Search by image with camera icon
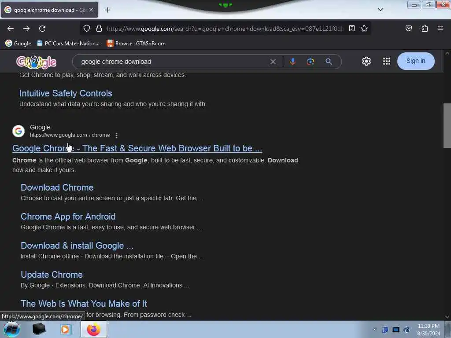Viewport: 451px width, 338px height. tap(311, 62)
